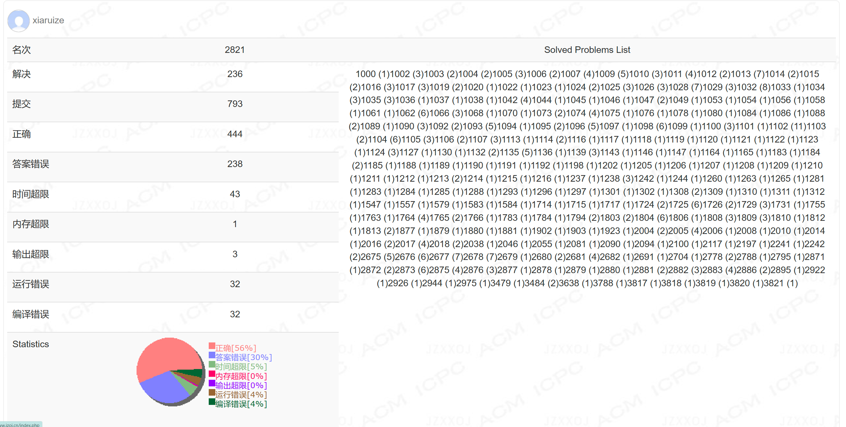
Task: Click the 43 time limit exceeded count
Action: (234, 194)
